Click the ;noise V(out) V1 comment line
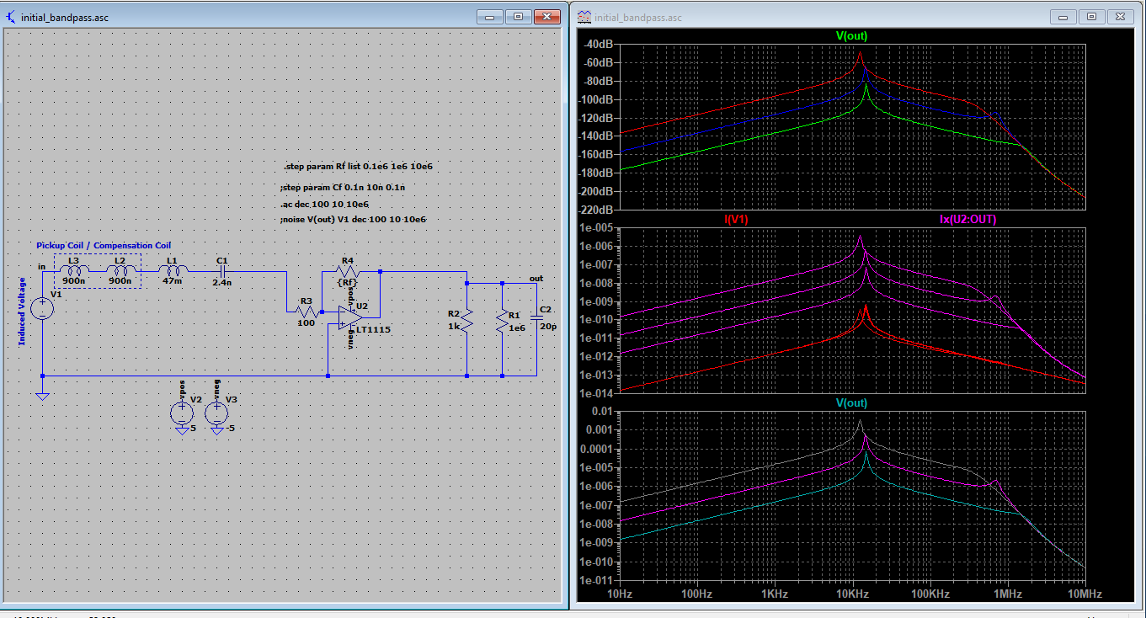The height and width of the screenshot is (618, 1146). tap(353, 219)
